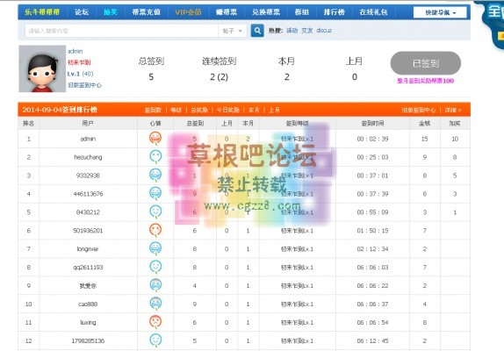Click the mood face in admin's row

[155, 138]
